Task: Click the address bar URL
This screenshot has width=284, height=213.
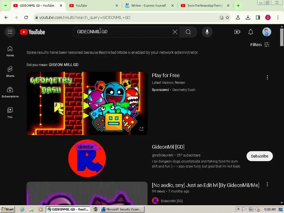Action: pyautogui.click(x=85, y=17)
